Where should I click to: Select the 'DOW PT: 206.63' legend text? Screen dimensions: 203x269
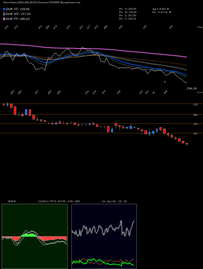coord(17,19)
